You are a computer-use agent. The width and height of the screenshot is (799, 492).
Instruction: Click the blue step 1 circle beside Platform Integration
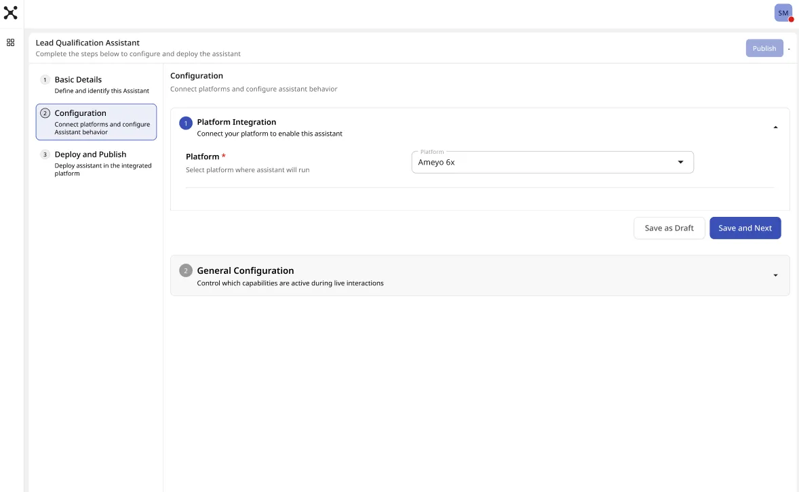pyautogui.click(x=186, y=123)
